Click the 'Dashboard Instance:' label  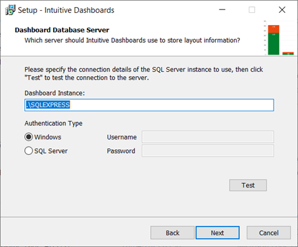(54, 93)
